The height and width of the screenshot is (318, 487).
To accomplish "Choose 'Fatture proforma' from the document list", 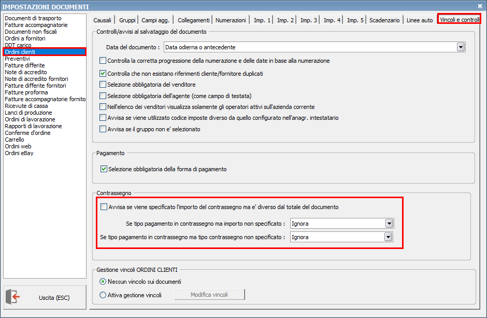I will click(x=26, y=92).
